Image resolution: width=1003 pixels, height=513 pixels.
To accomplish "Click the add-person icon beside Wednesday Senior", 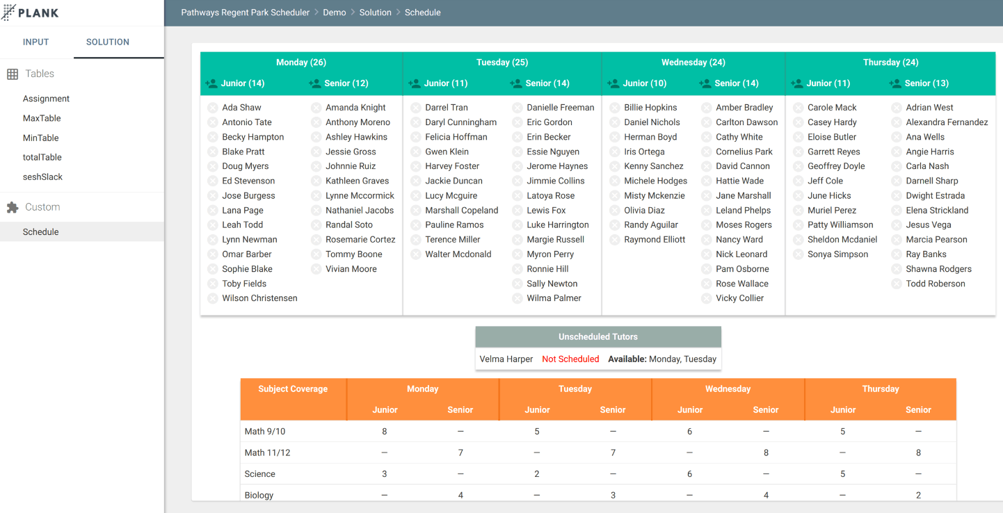I will 705,83.
